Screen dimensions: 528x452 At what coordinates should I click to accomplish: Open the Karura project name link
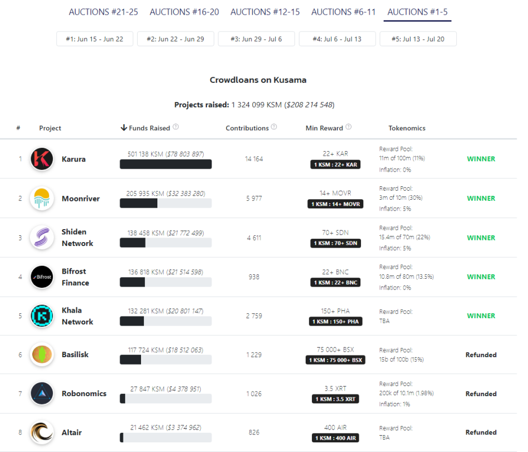(x=73, y=159)
